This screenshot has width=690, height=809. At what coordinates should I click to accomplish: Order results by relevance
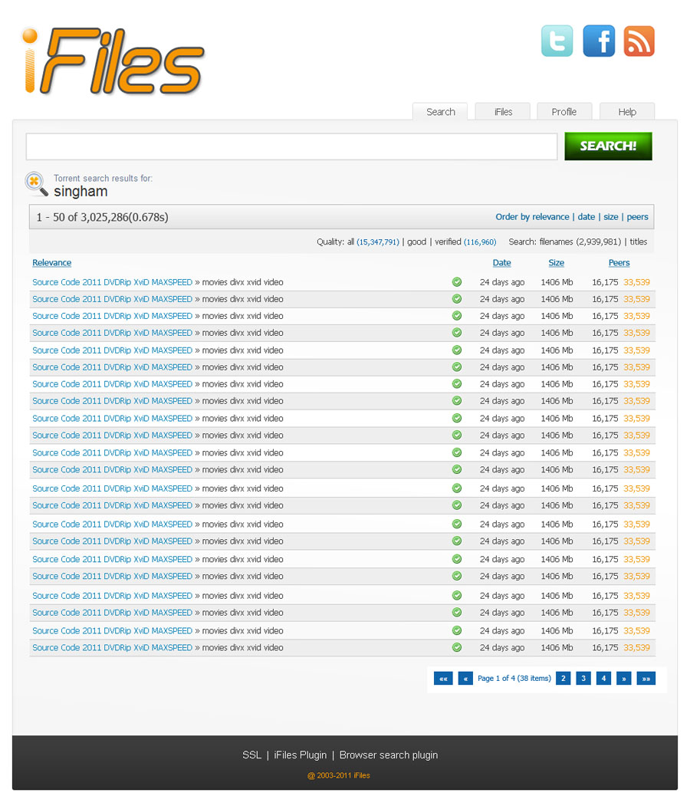tap(532, 217)
